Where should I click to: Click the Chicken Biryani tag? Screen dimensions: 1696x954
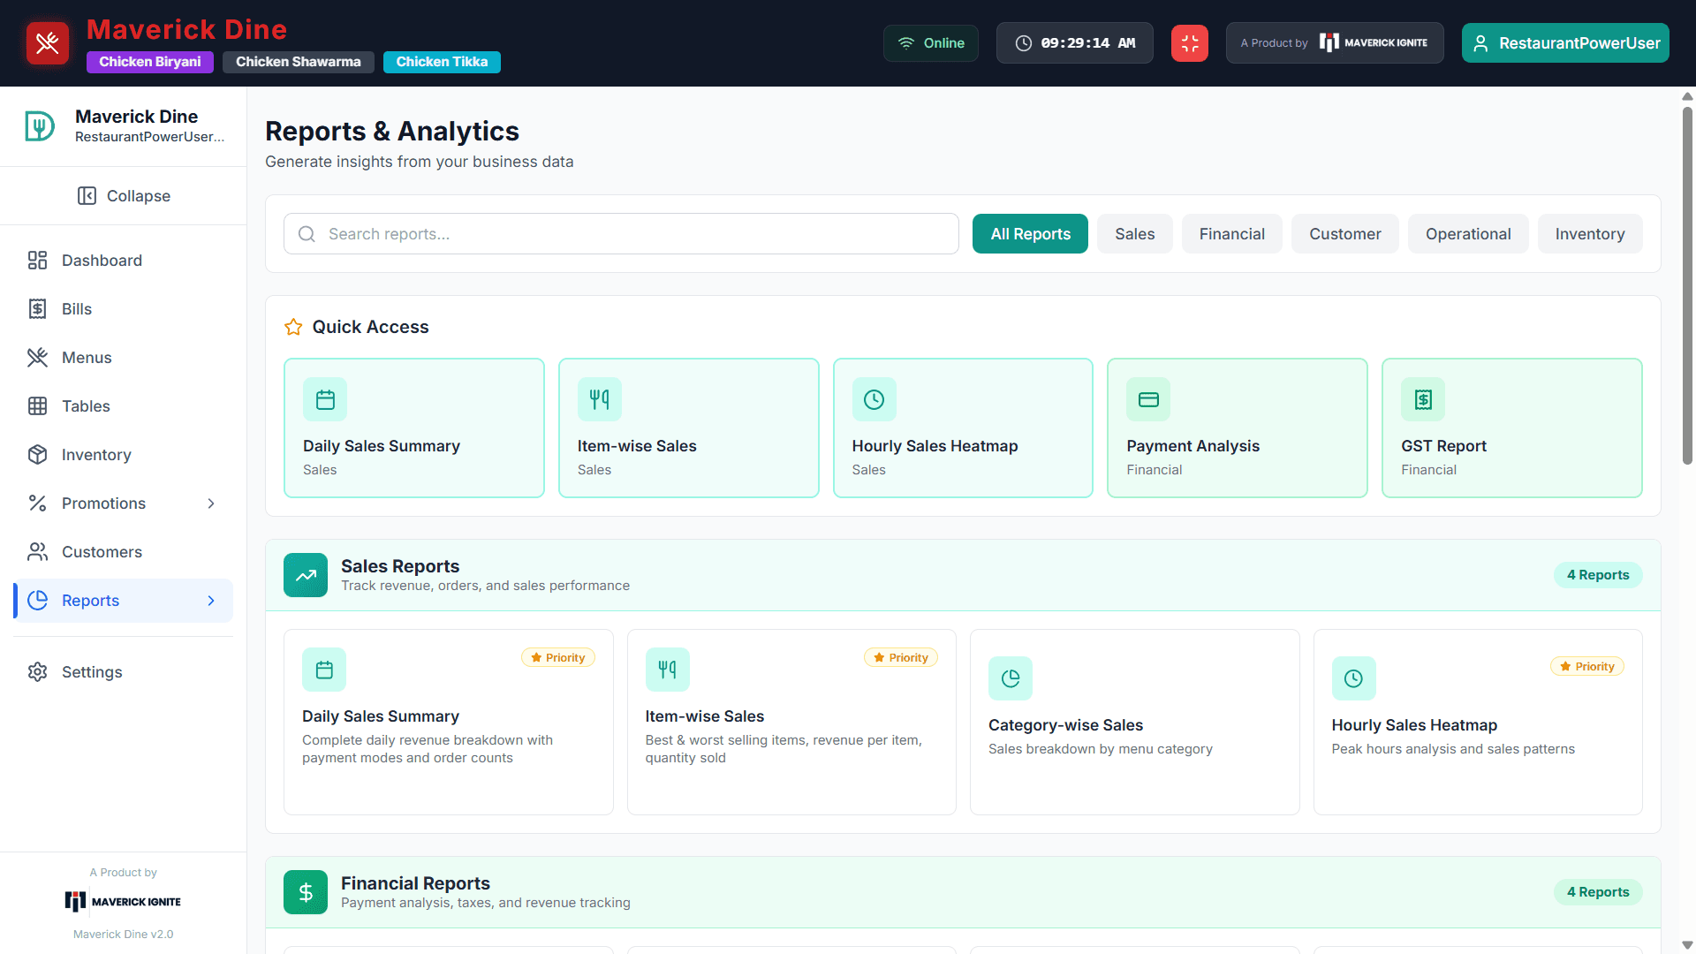(150, 62)
